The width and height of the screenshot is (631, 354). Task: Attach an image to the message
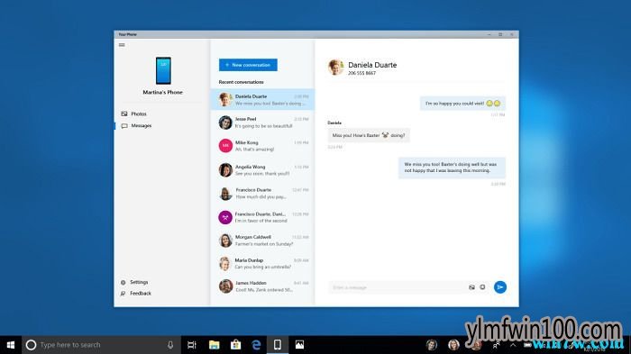(x=471, y=287)
